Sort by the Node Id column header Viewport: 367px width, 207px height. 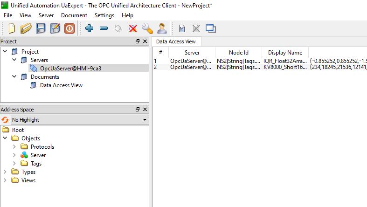coord(238,52)
